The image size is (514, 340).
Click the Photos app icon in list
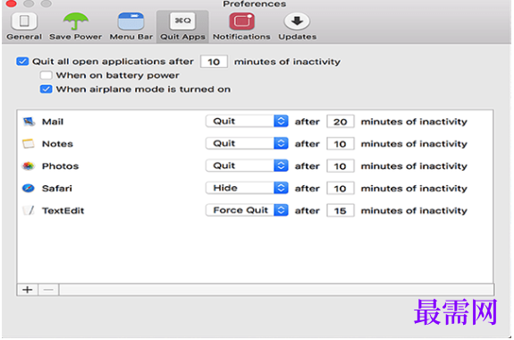point(29,166)
